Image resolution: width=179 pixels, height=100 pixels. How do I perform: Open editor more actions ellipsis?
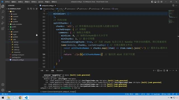(x=176, y=6)
